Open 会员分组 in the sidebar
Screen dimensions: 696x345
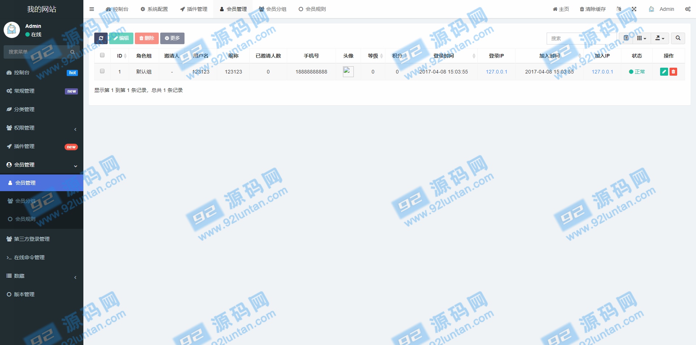point(42,201)
